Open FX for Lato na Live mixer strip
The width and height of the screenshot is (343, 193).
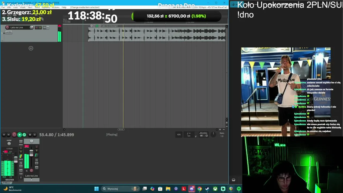37,160
